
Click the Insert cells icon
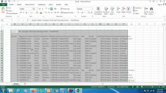click(118, 9)
